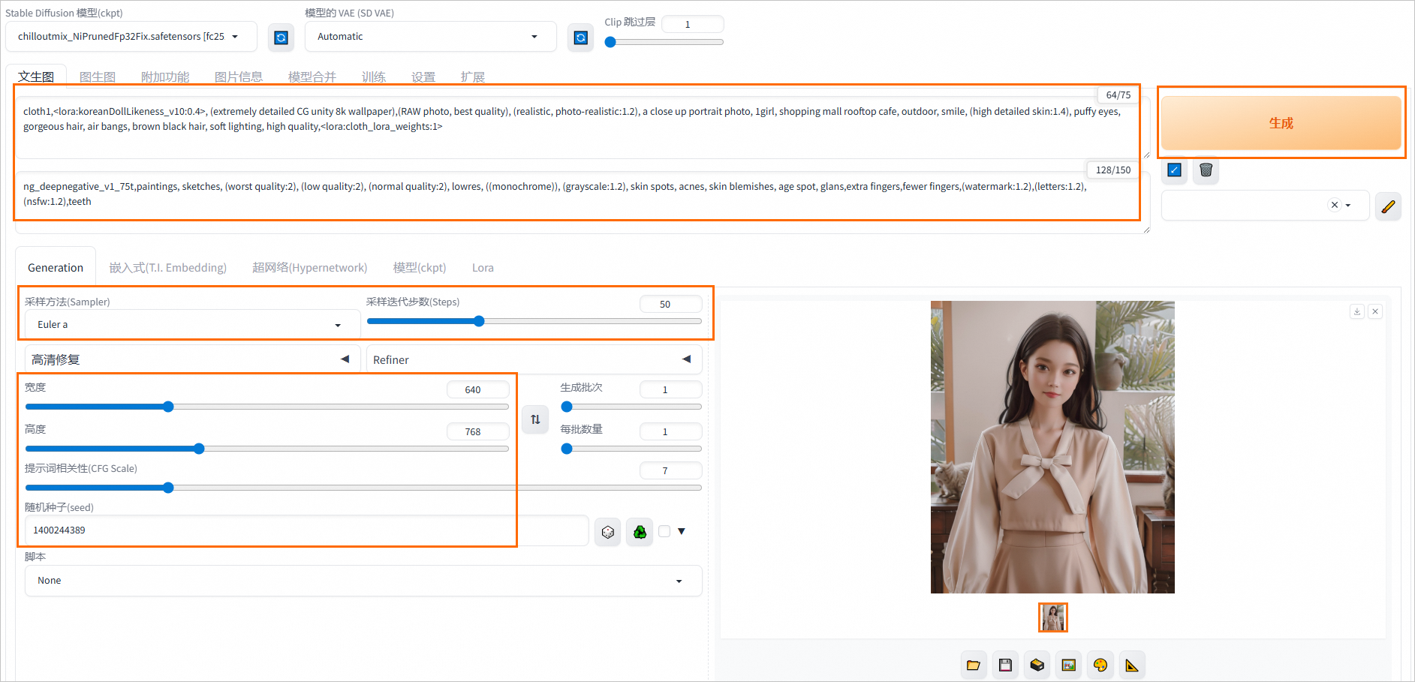
Task: Click the height number field showing 768
Action: coord(477,431)
